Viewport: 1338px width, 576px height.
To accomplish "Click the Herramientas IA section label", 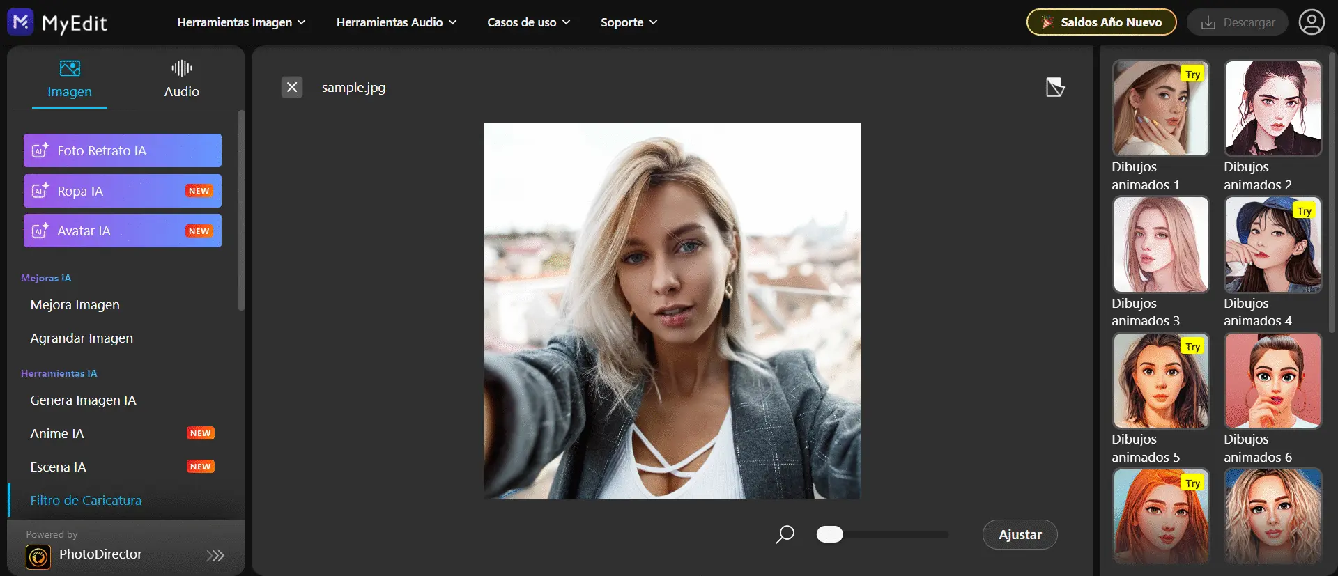I will 59,373.
